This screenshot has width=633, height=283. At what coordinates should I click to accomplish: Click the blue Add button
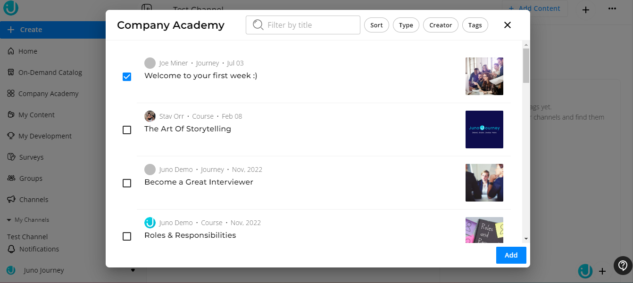click(x=511, y=255)
